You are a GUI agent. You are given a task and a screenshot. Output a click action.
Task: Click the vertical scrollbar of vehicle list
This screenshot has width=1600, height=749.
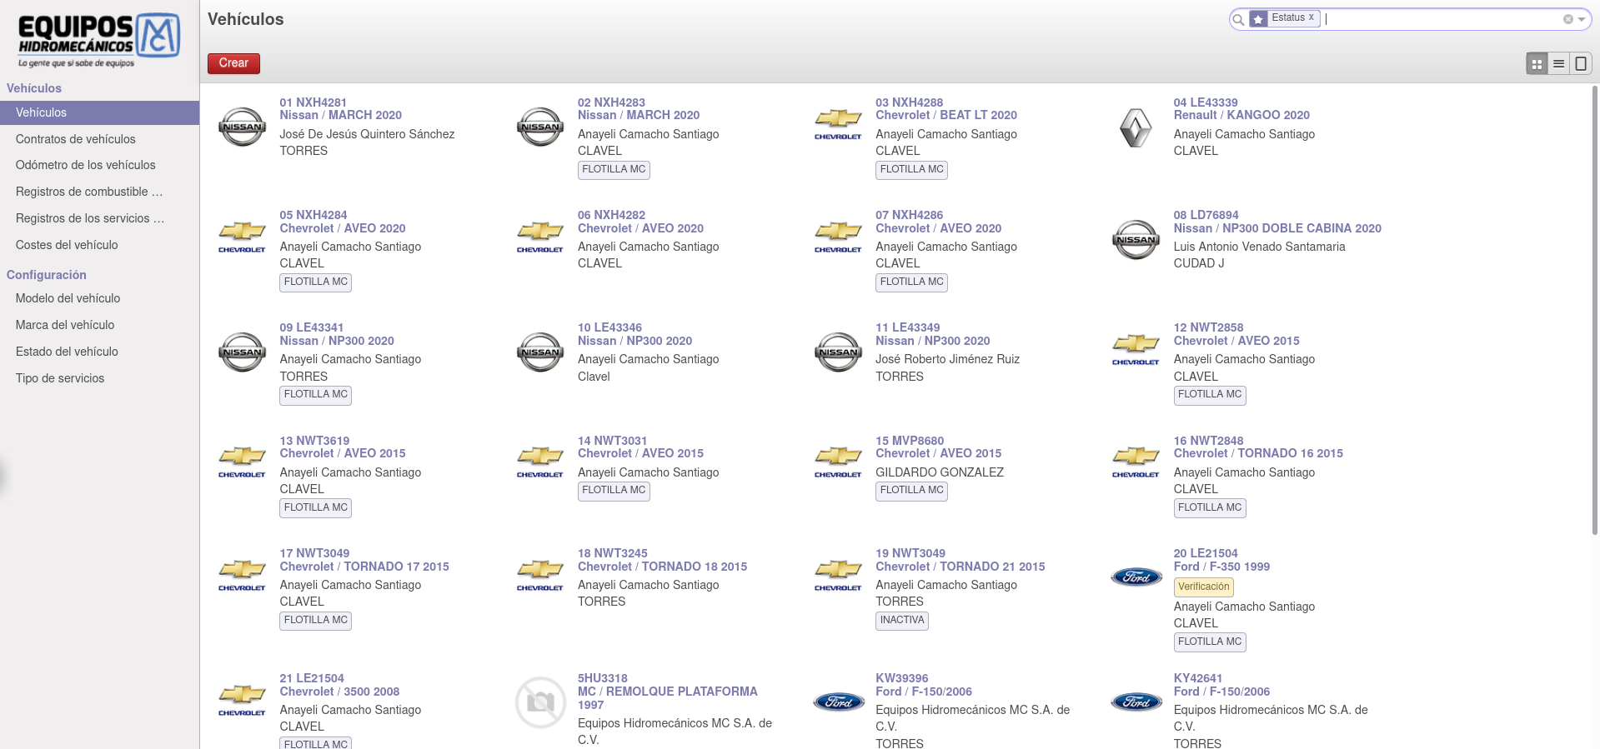tap(1595, 308)
